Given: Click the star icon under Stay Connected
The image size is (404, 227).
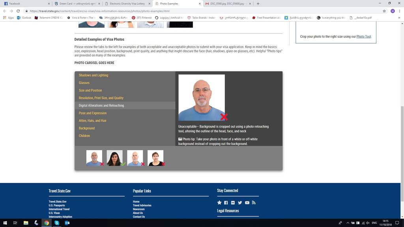Looking at the screenshot, I should [x=219, y=203].
